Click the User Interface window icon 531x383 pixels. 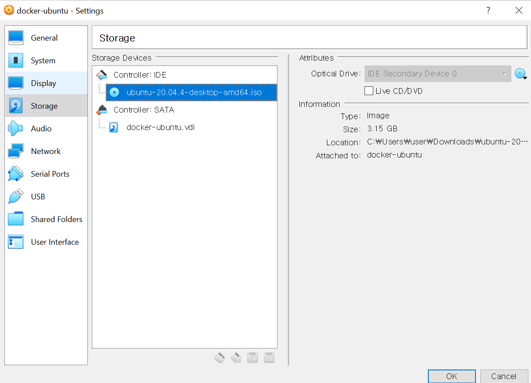click(x=16, y=242)
